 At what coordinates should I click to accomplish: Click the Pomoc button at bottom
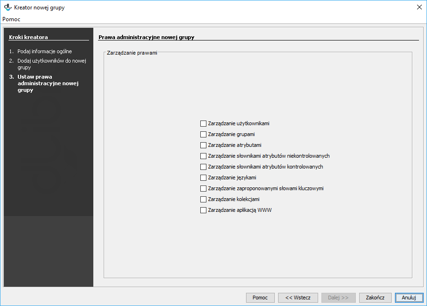(260, 298)
